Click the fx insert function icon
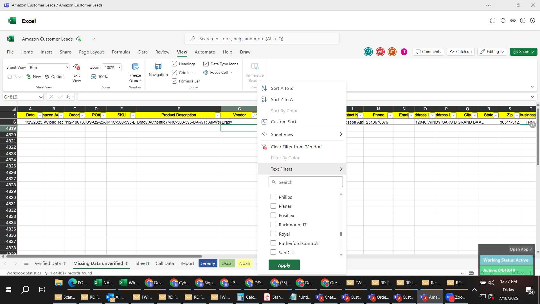540x304 pixels. [x=68, y=97]
